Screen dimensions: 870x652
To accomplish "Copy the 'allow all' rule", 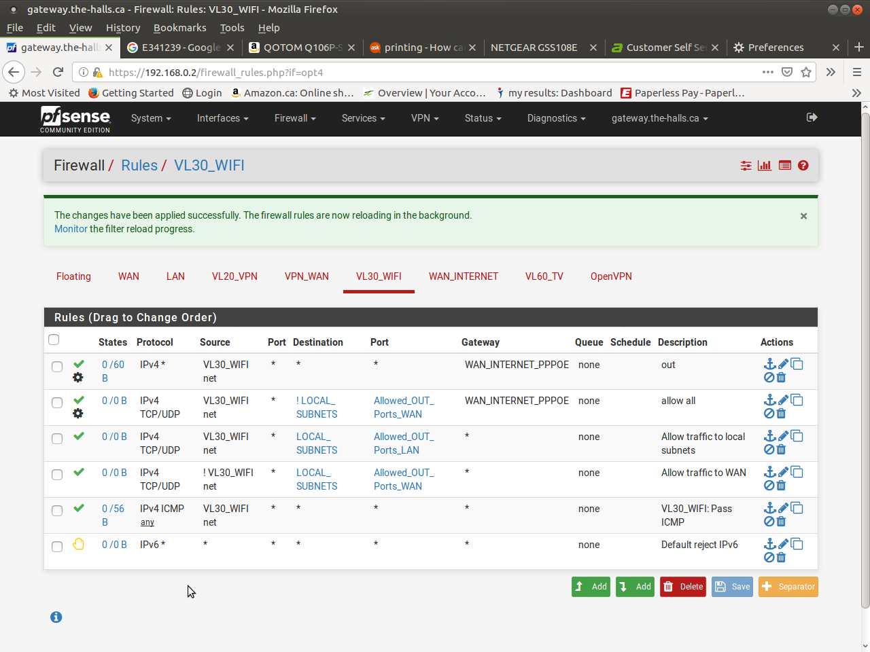I will (x=797, y=400).
